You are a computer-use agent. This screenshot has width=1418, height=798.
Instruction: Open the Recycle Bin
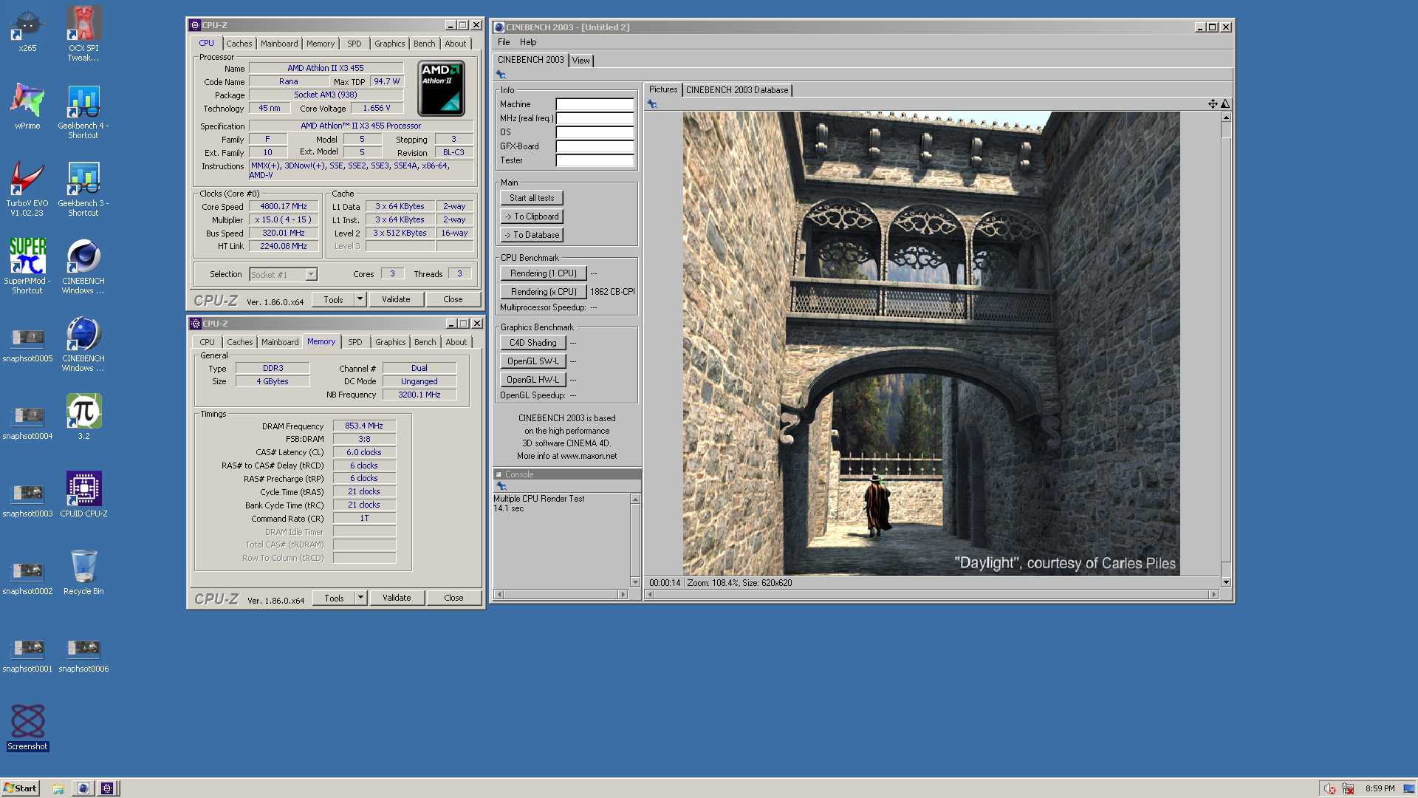click(83, 572)
